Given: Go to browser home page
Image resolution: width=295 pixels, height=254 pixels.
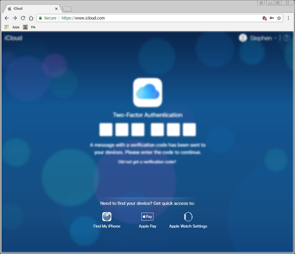Looking at the screenshot, I should coord(31,18).
